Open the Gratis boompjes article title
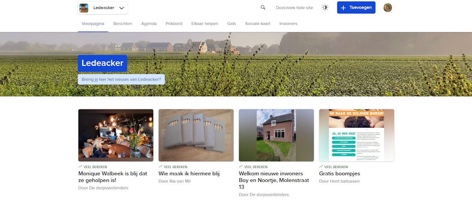Image resolution: width=472 pixels, height=203 pixels. (339, 174)
